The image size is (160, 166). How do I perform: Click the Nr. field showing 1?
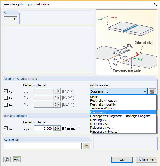[10, 19]
